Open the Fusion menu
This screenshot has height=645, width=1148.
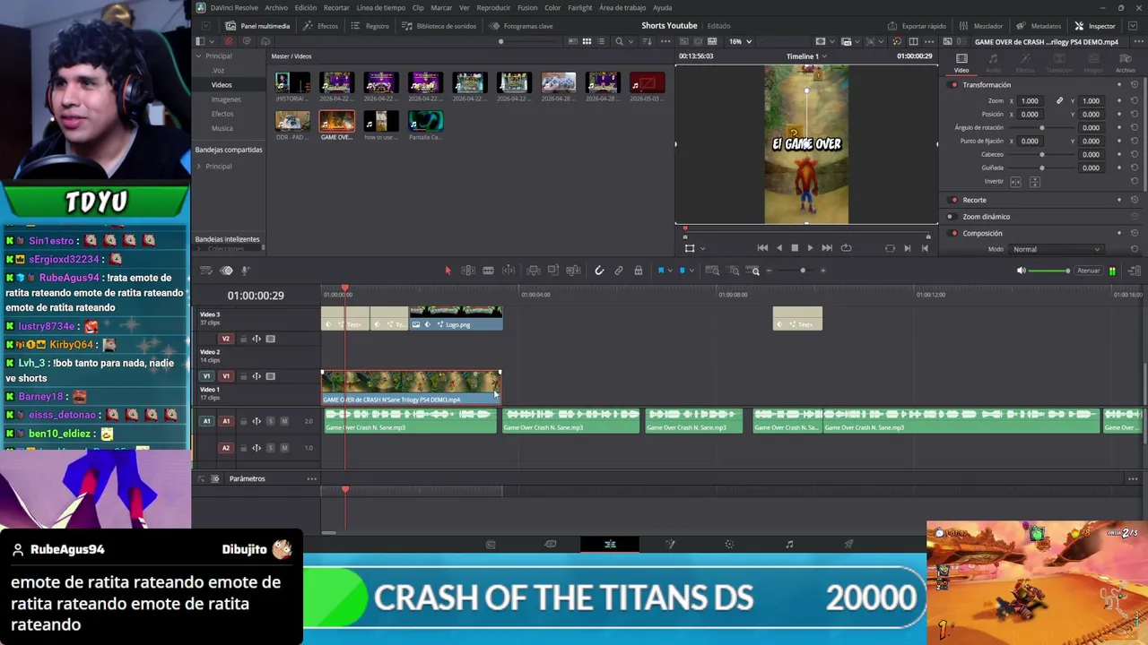tap(527, 8)
